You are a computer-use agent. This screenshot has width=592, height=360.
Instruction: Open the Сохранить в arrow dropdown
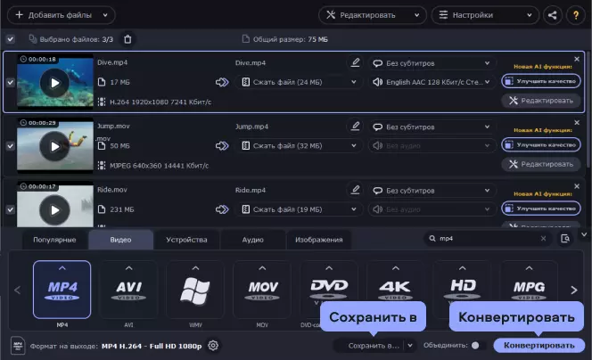(410, 345)
